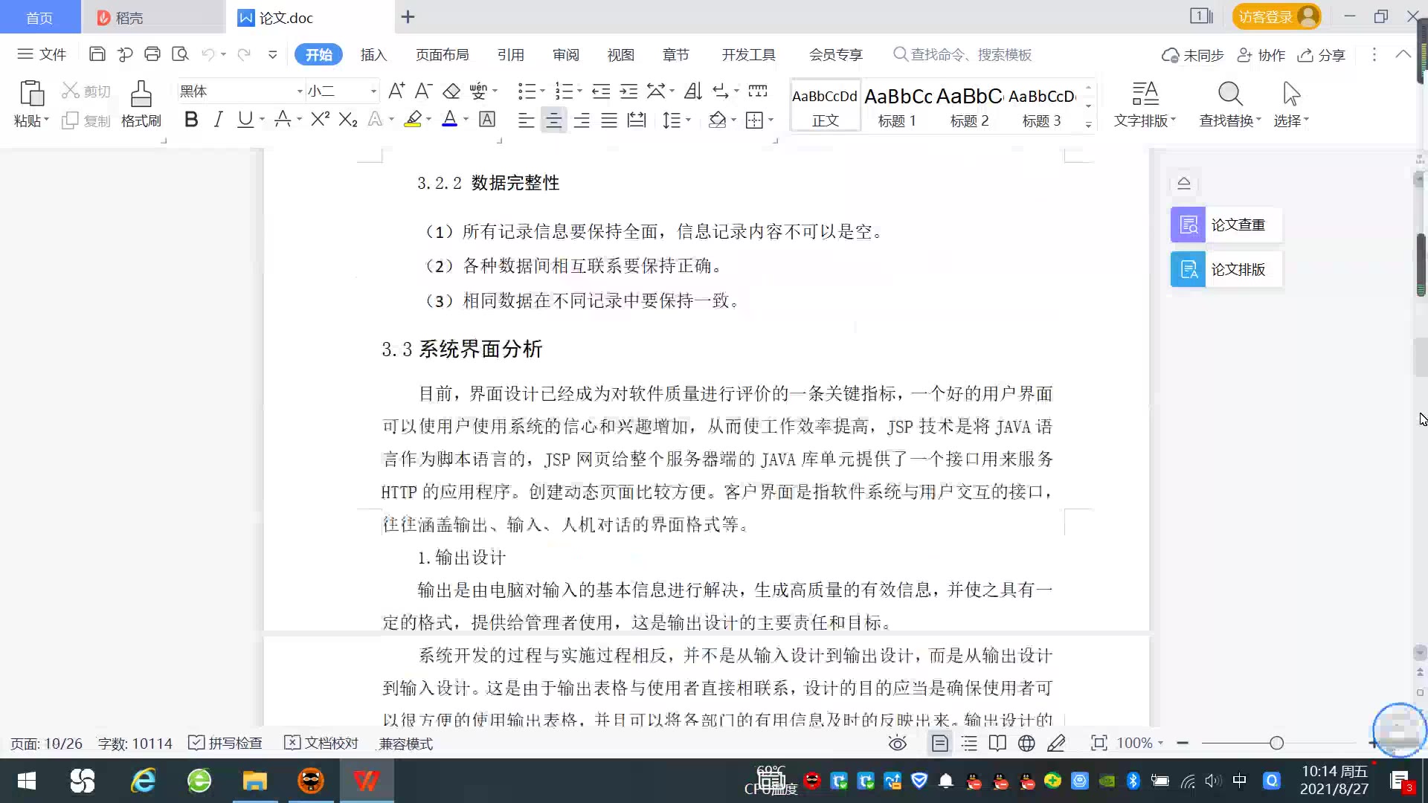Click the center alignment icon
Screen dimensions: 1428x803
pos(553,120)
